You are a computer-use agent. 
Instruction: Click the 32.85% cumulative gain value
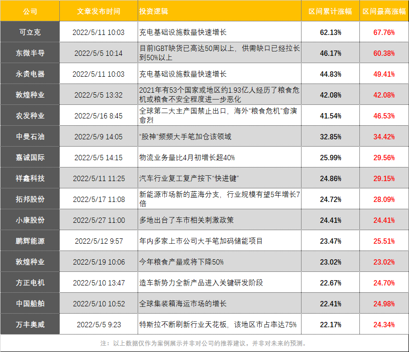coord(331,137)
